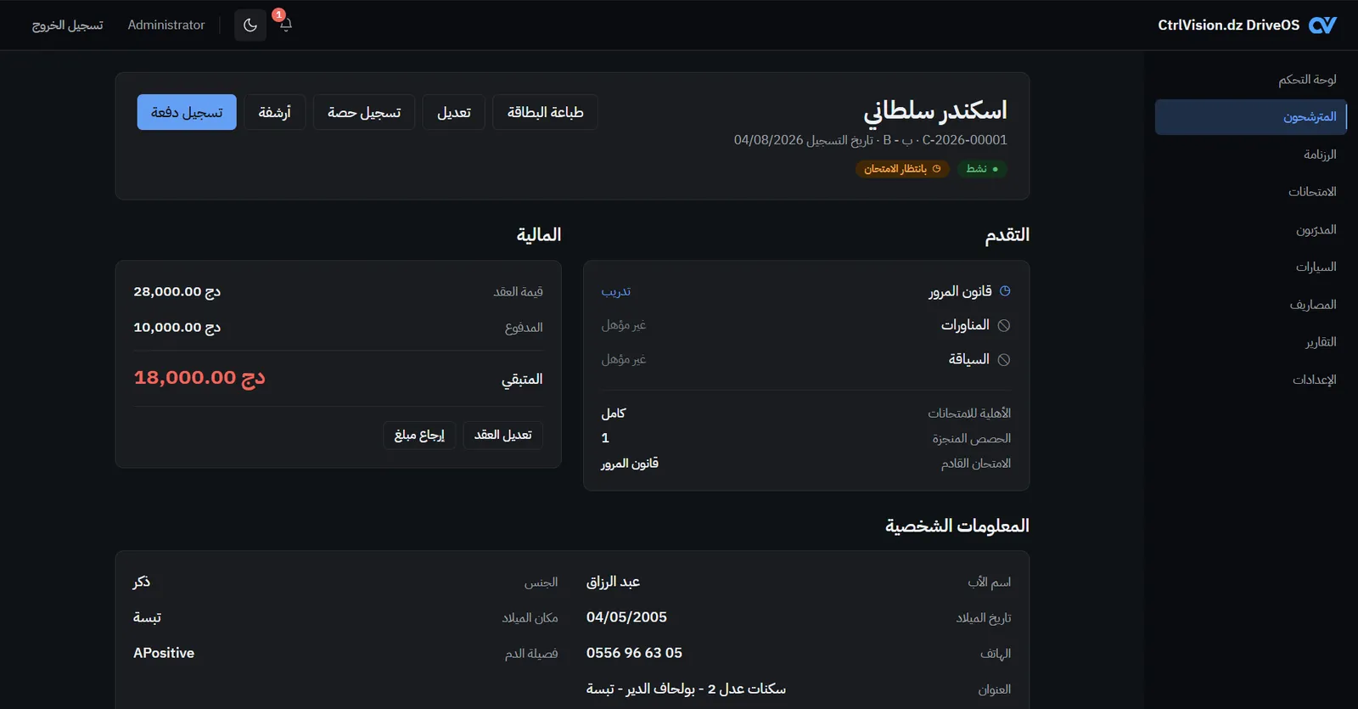Open الرزنامة calendar in sidebar
Viewport: 1358px width, 709px height.
1251,155
